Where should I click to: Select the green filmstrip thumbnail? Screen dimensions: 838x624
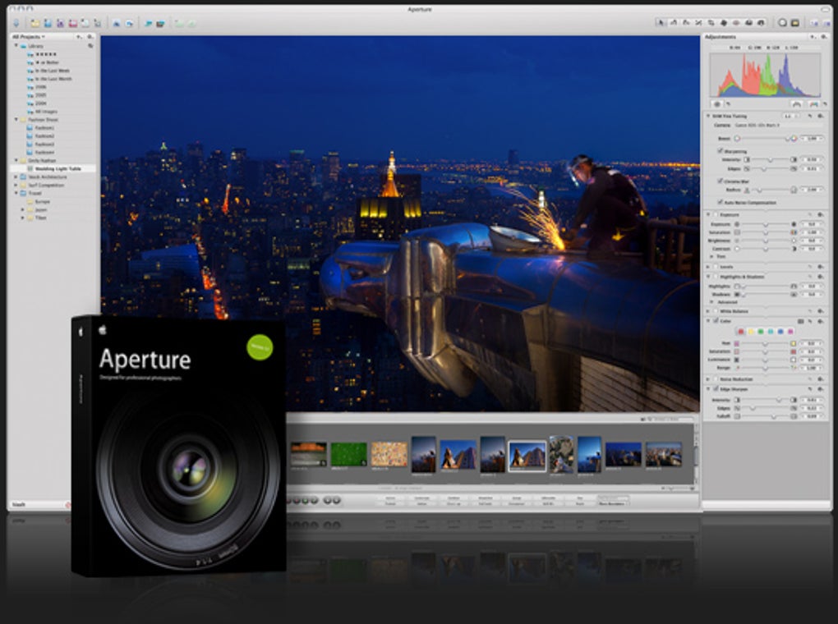(348, 454)
